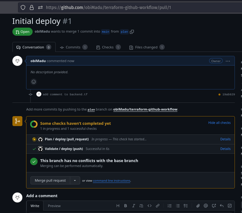Apply bold formatting in comment editor
This screenshot has width=242, height=213.
coord(126,206)
